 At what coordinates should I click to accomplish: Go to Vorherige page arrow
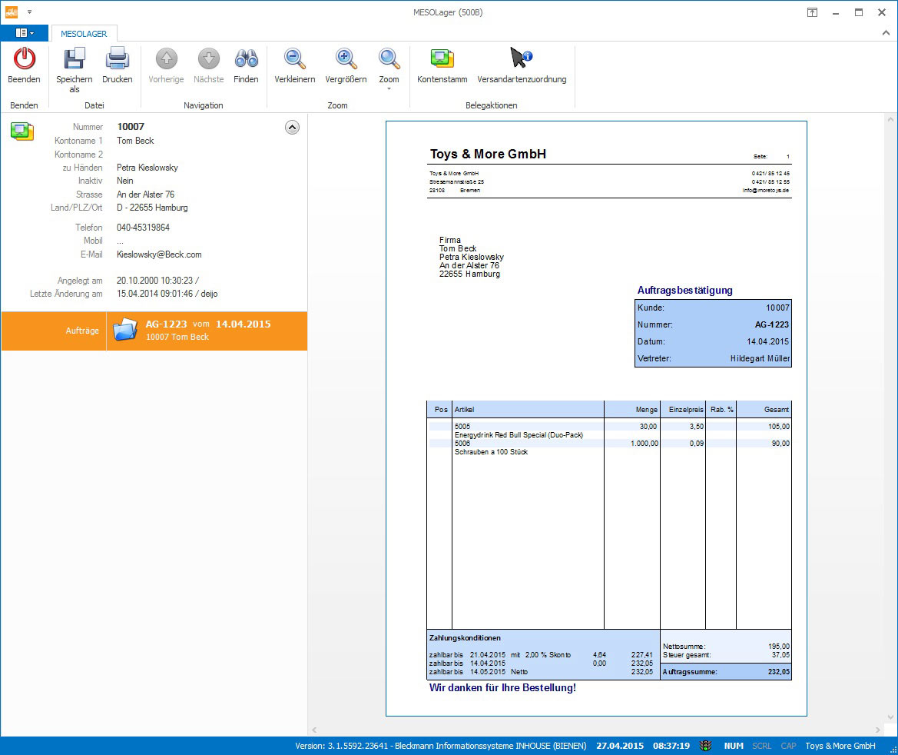click(166, 58)
